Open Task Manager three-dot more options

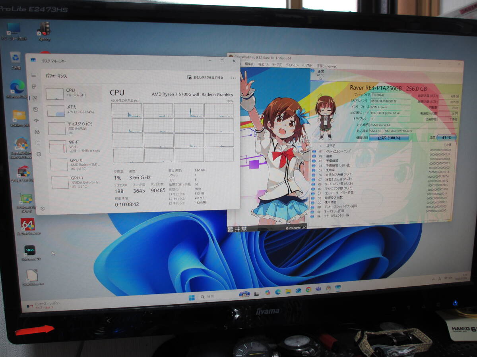(233, 78)
